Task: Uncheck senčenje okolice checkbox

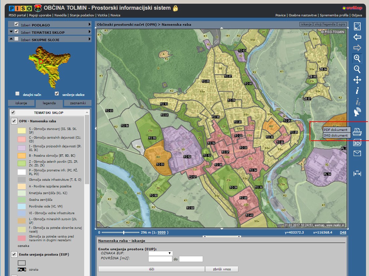Action: pos(57,94)
